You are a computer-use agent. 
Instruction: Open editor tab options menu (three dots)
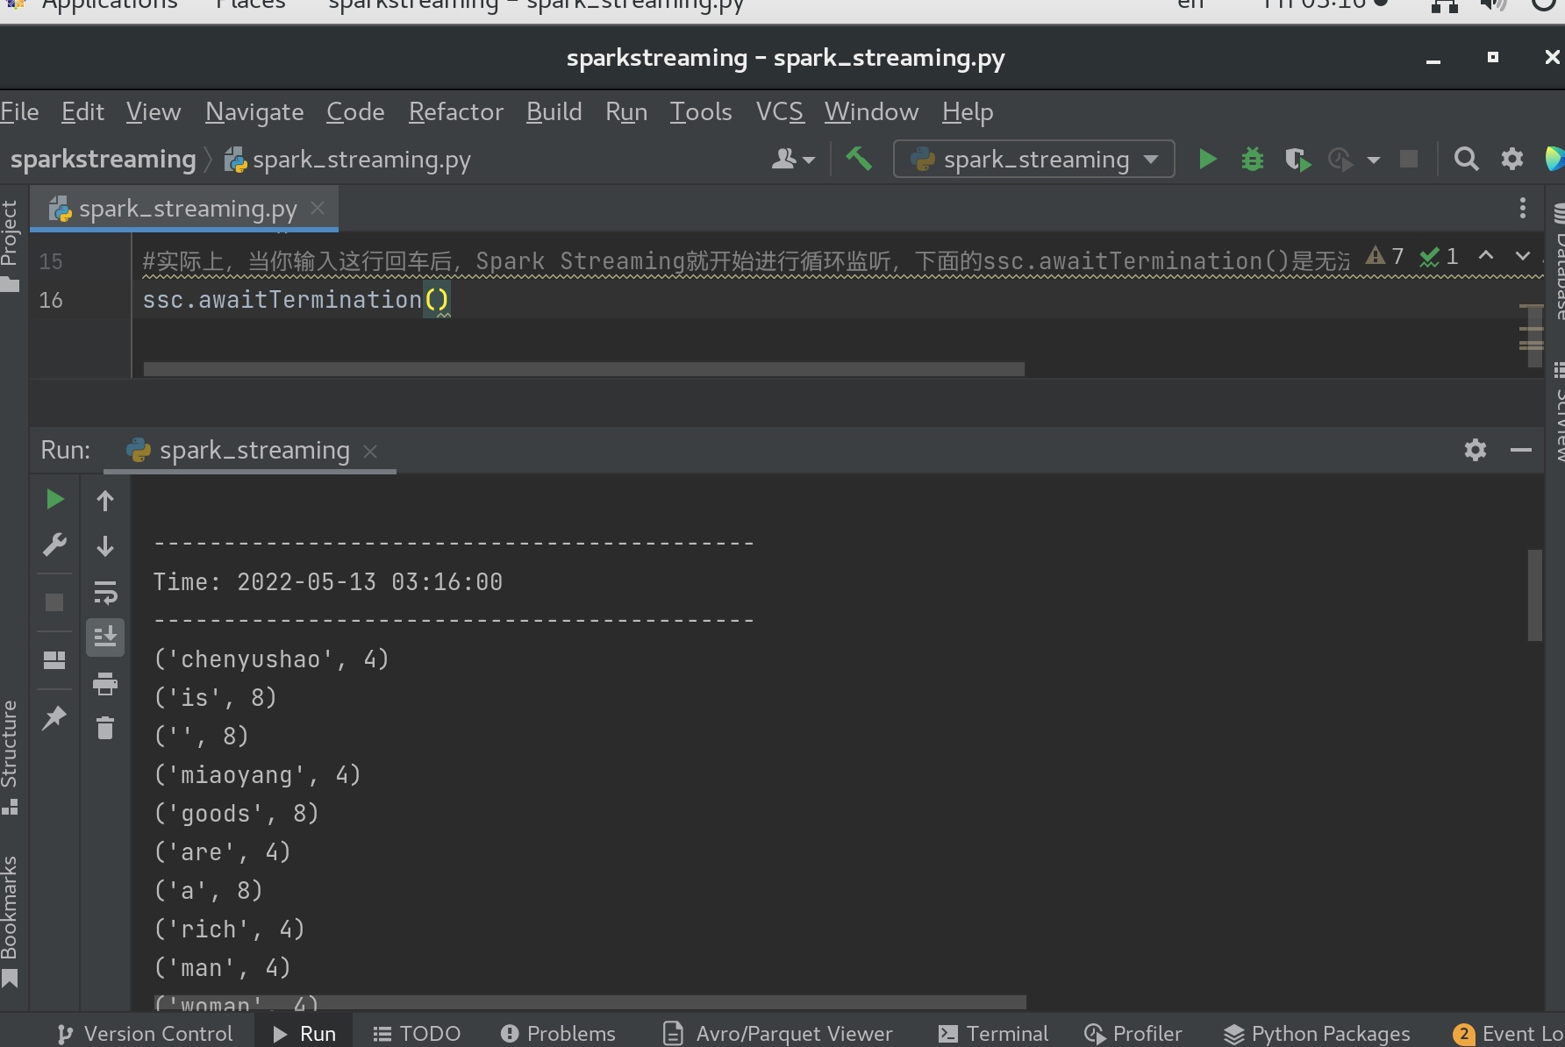pos(1523,208)
